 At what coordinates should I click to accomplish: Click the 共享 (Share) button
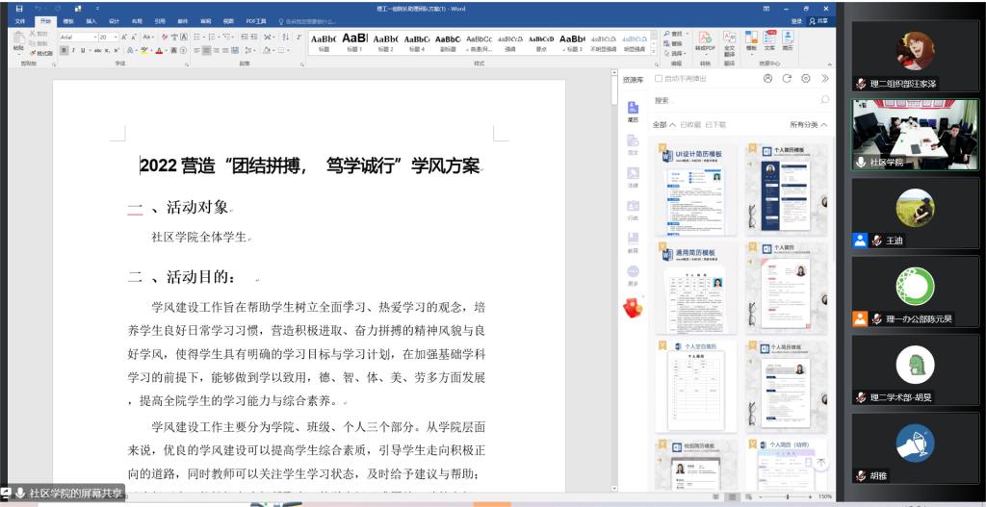pos(818,21)
